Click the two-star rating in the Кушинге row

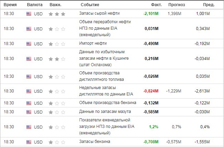(57, 59)
